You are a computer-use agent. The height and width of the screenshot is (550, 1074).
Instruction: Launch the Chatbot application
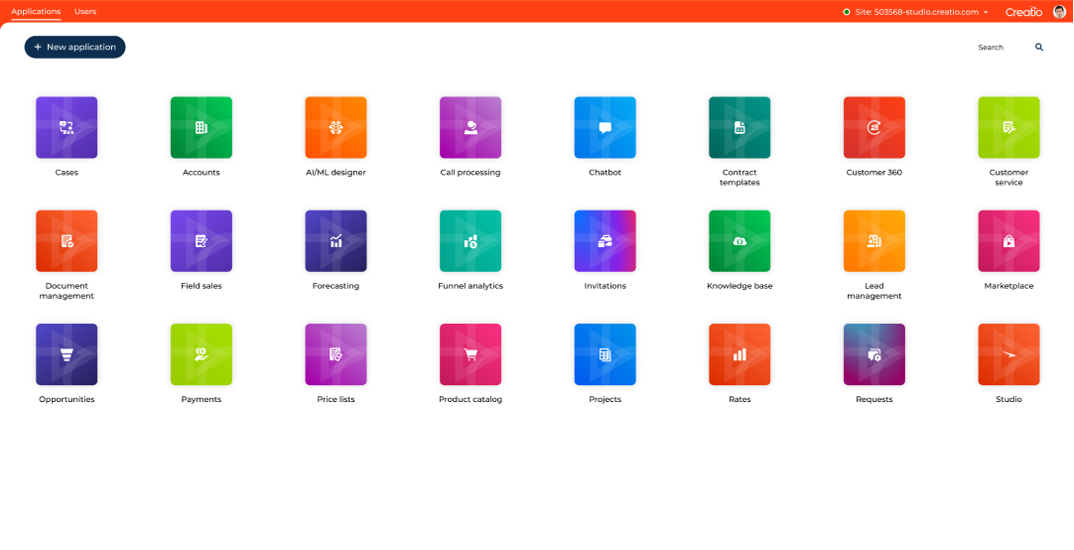(x=604, y=127)
